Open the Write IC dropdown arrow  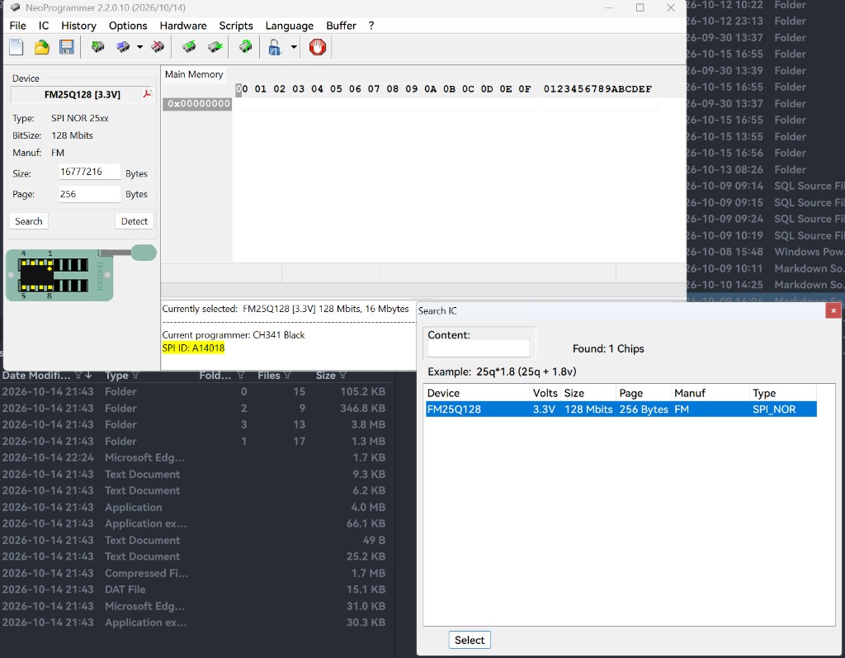point(139,47)
